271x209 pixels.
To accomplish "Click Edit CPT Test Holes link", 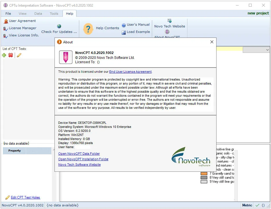I will point(25,197).
